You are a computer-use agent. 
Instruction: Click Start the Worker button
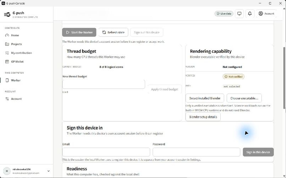click(x=79, y=32)
